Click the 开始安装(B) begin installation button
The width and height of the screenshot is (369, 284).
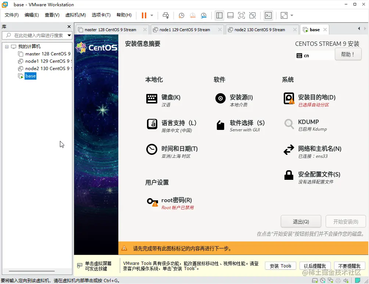click(346, 222)
